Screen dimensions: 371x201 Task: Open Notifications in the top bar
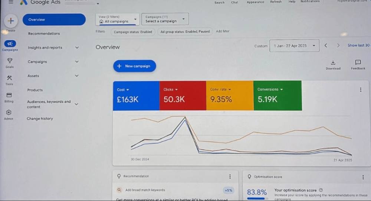[x=310, y=1]
